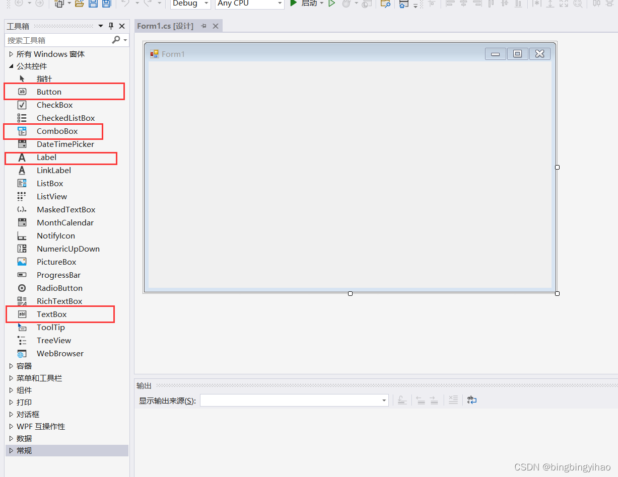Pick the RadioButton control in toolbox
Screen dimensions: 618x477
(x=66, y=288)
